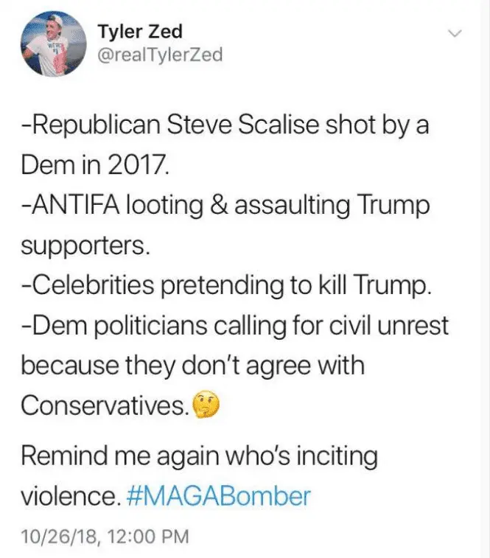490x558 pixels.
Task: Click the @realTylerZed handle
Action: point(160,55)
